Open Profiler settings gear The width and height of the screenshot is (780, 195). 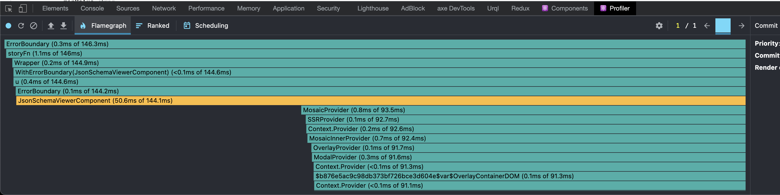(659, 26)
